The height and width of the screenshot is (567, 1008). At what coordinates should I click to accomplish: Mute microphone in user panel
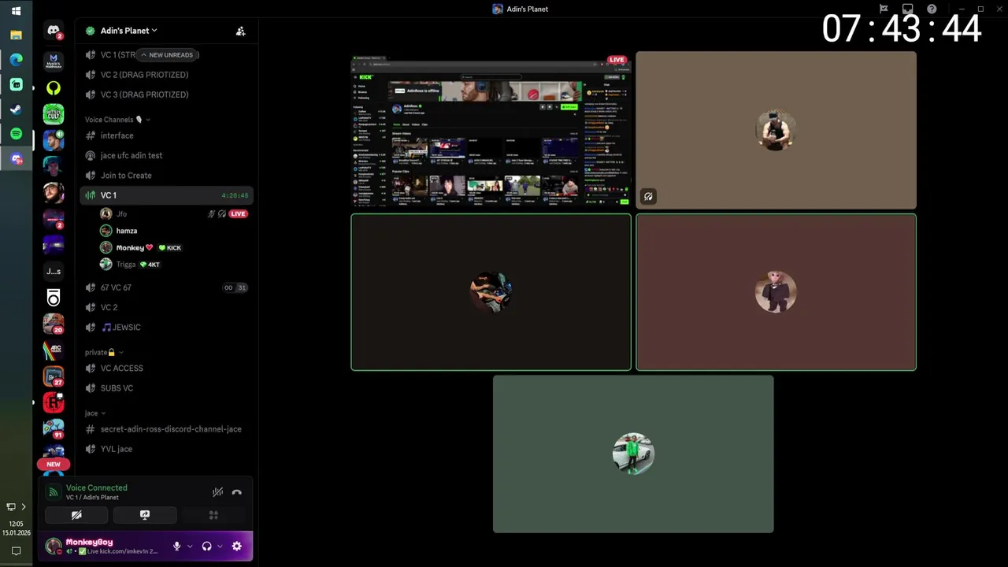[177, 546]
